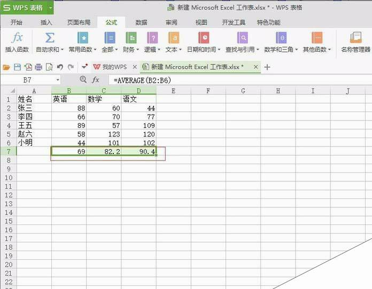372x289 pixels.
Task: Open the 特色功能 (Special Features) tab
Action: [268, 22]
